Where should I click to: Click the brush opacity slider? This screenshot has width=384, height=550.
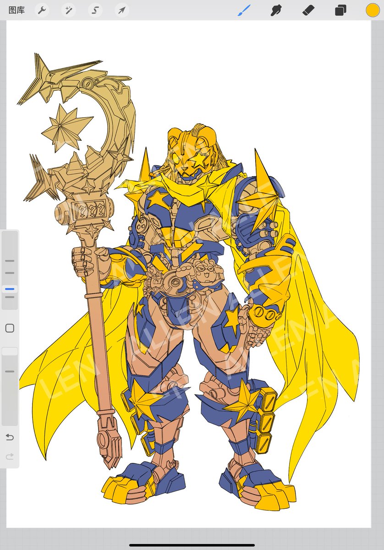tap(10, 386)
